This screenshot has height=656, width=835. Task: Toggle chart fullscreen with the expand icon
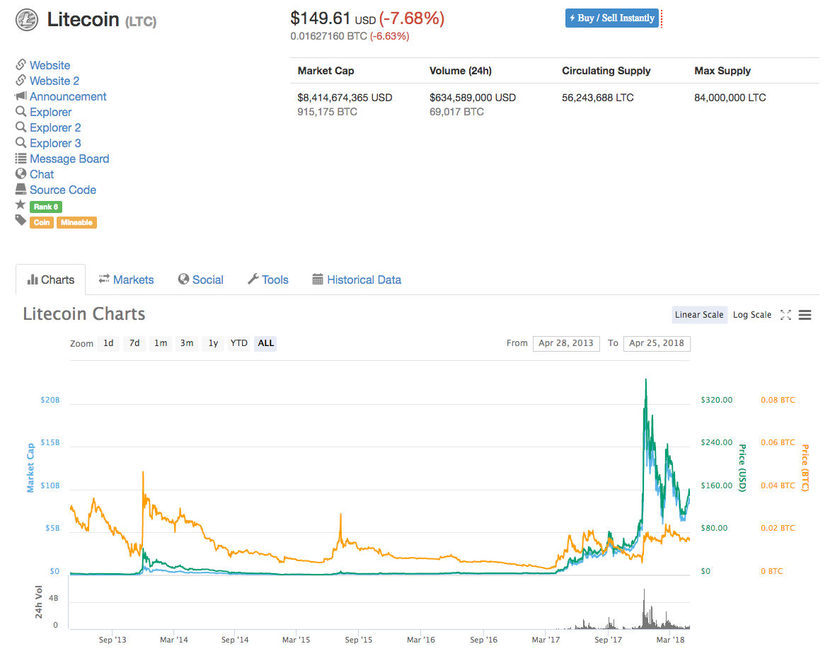point(785,315)
